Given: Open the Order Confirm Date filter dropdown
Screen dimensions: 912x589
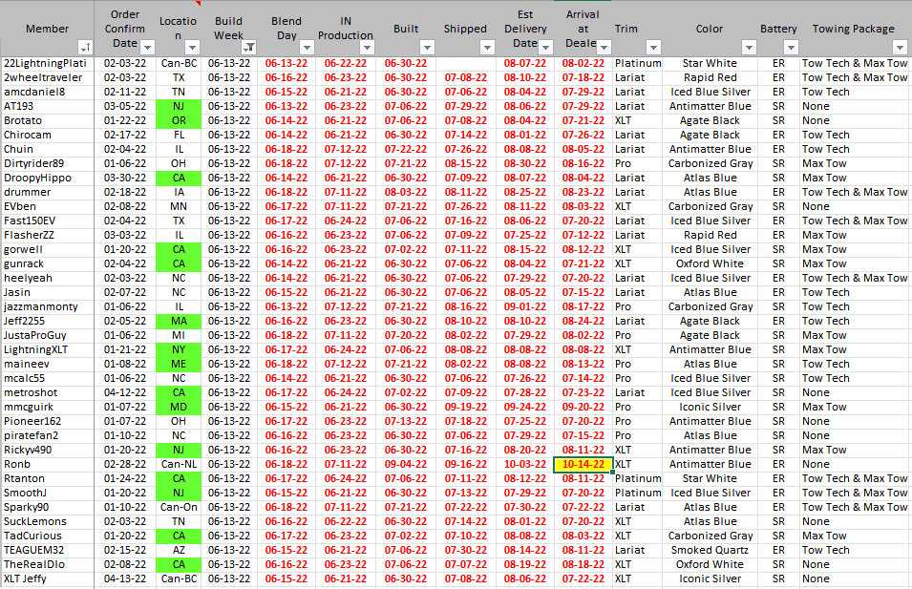Looking at the screenshot, I should point(147,47).
